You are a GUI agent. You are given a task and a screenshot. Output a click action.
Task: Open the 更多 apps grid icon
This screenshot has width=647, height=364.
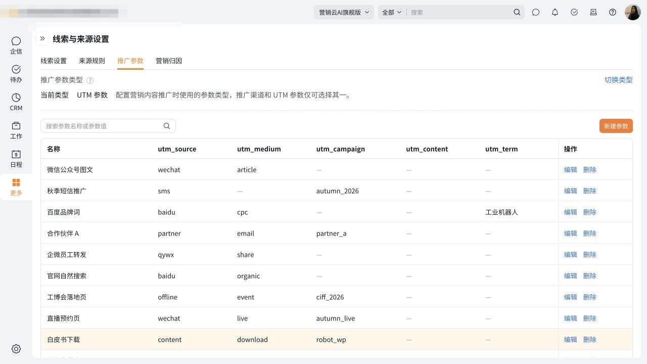pyautogui.click(x=16, y=187)
